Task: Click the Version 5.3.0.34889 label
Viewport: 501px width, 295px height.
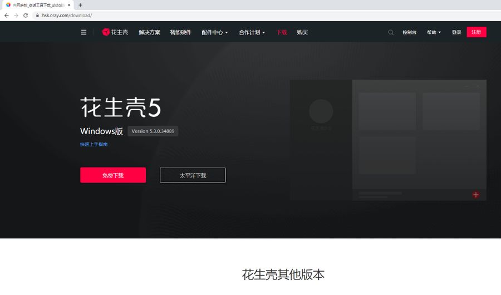Action: (153, 131)
